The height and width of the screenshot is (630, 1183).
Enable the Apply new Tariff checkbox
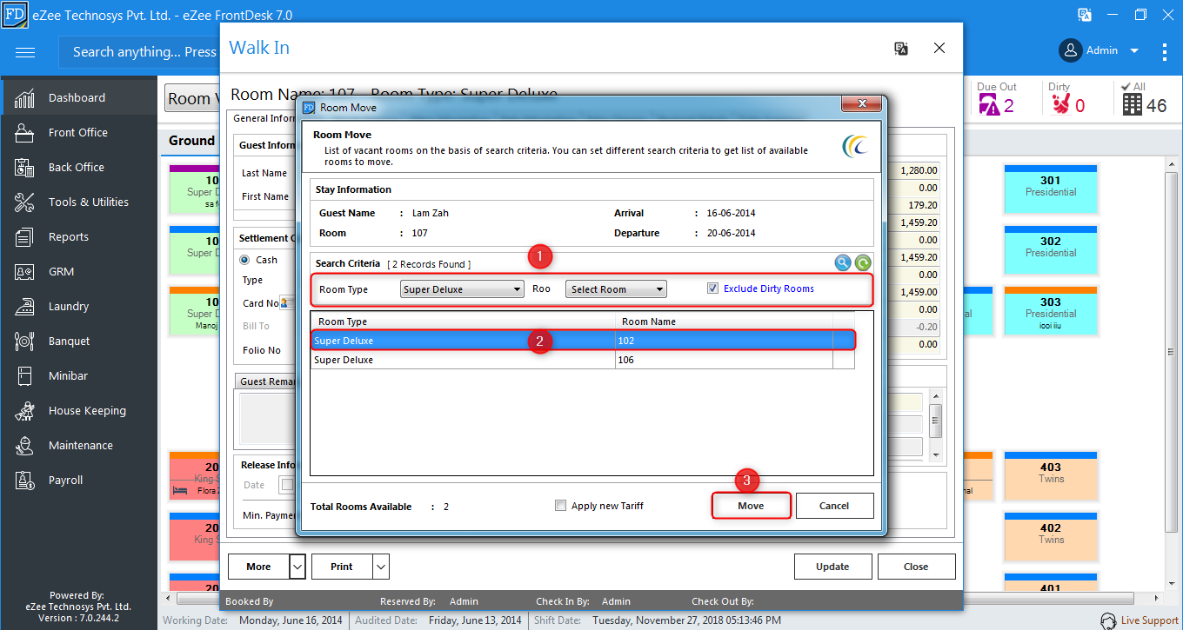[x=561, y=506]
